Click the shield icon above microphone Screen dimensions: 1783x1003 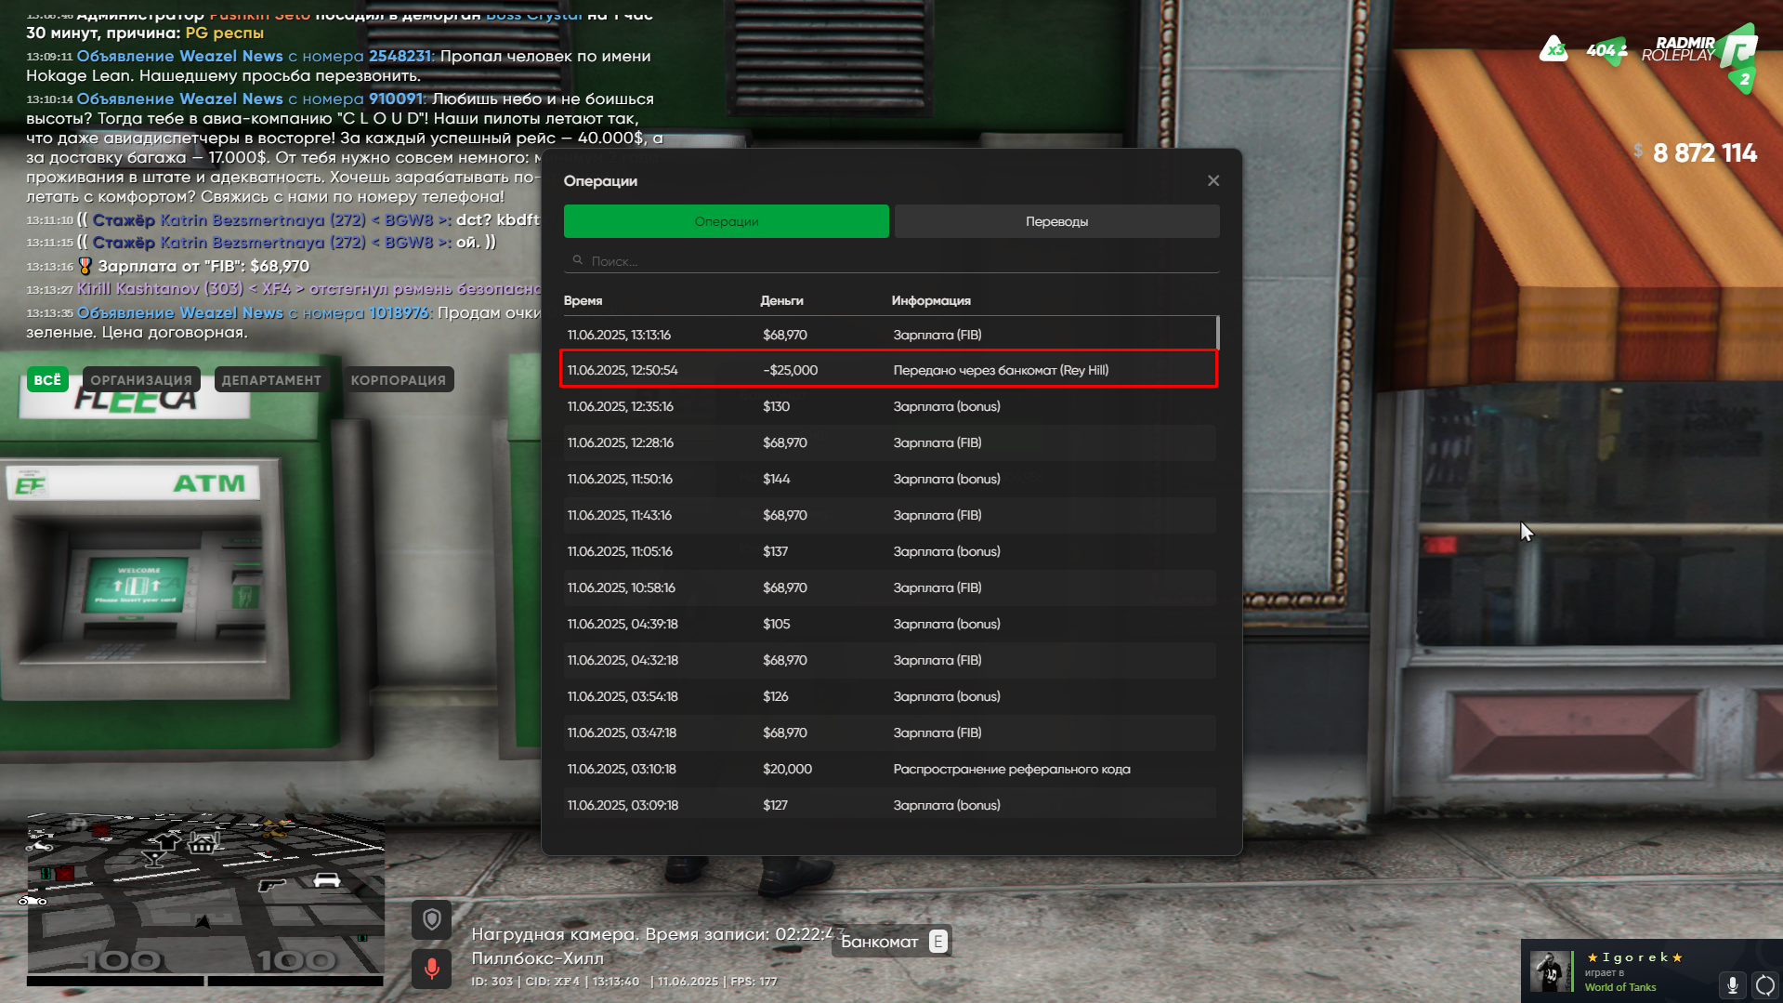pos(432,920)
